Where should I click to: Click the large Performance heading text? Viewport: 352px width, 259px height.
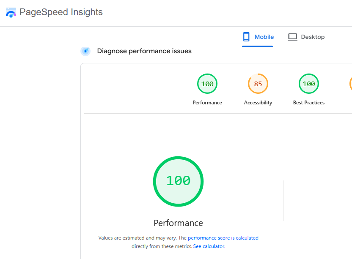(x=178, y=223)
